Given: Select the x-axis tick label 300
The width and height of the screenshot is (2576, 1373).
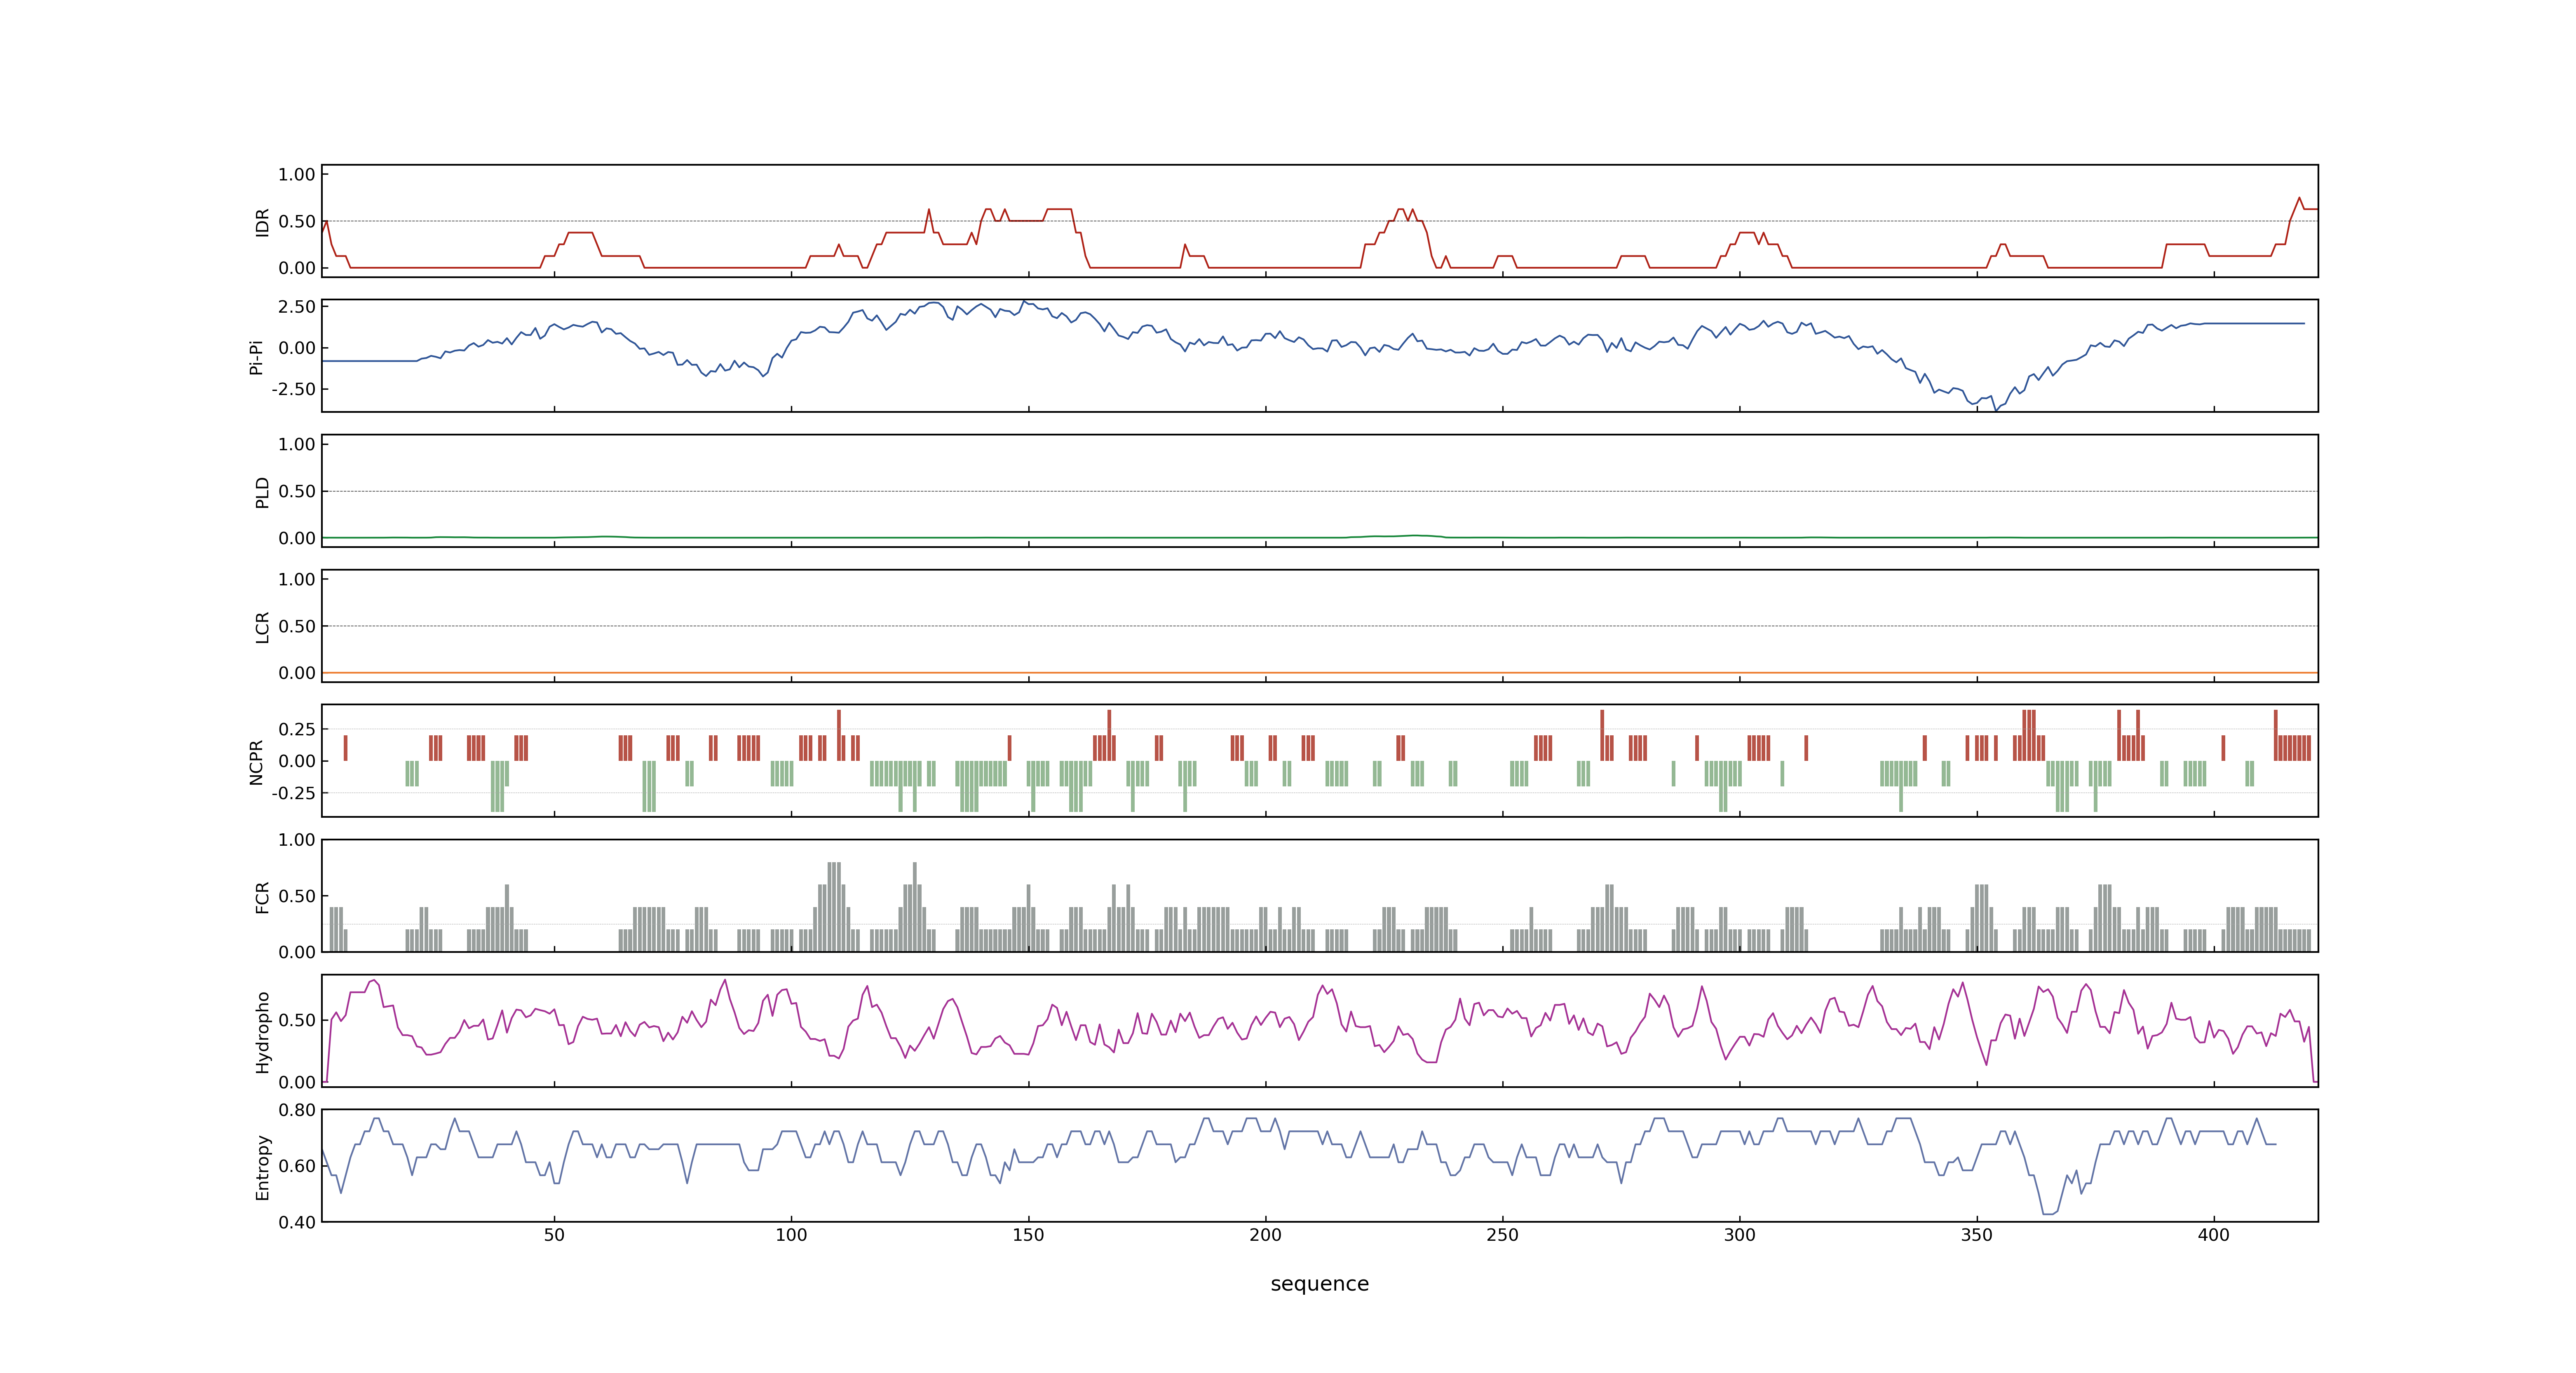Looking at the screenshot, I should [1739, 1235].
